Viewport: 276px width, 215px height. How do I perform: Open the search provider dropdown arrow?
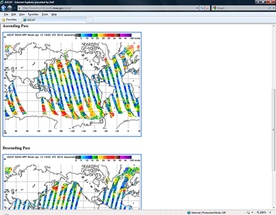274,8
